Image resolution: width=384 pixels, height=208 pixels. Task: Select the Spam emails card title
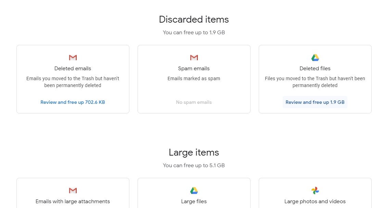(x=194, y=69)
